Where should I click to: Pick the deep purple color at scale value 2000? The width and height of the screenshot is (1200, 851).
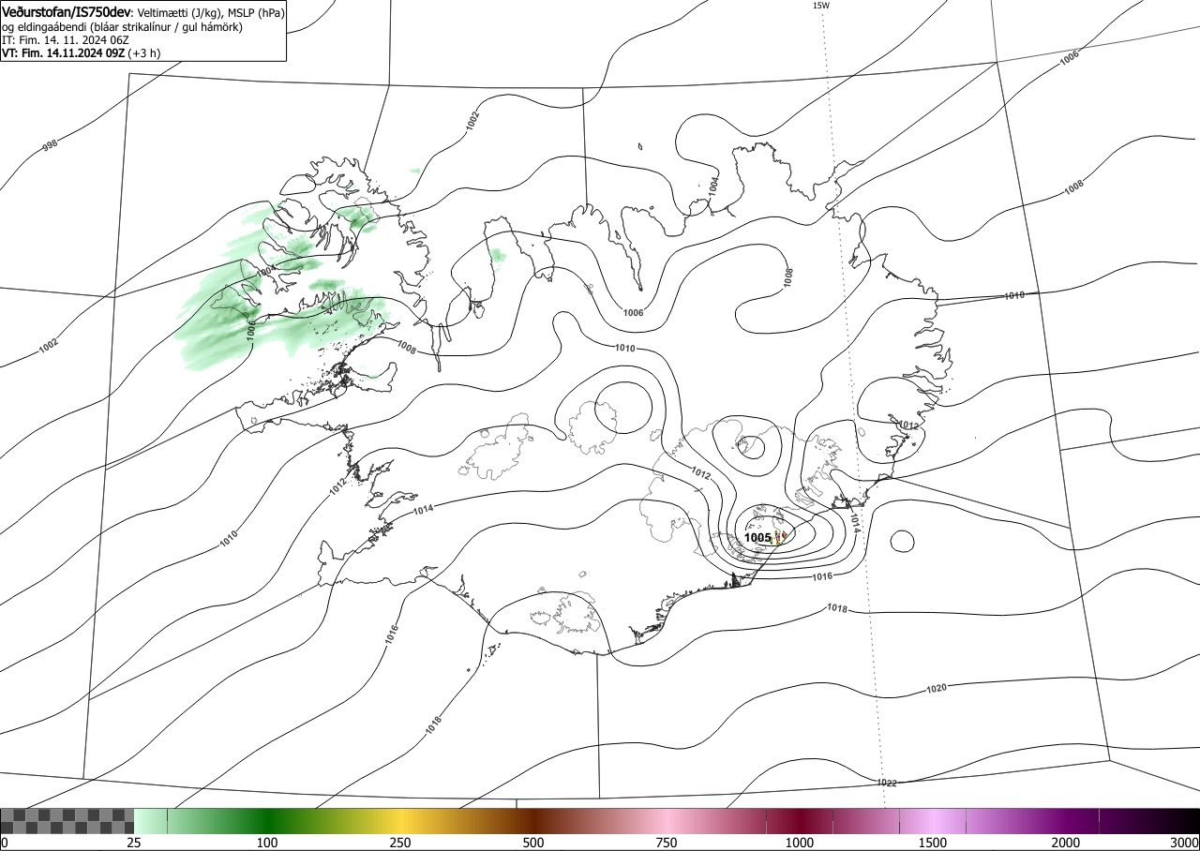point(1066,821)
